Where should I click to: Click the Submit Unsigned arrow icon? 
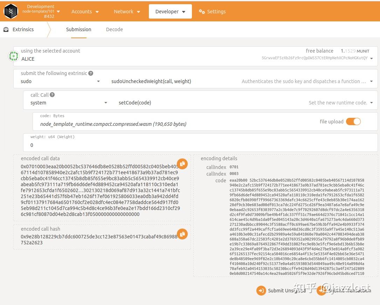(x=261, y=290)
